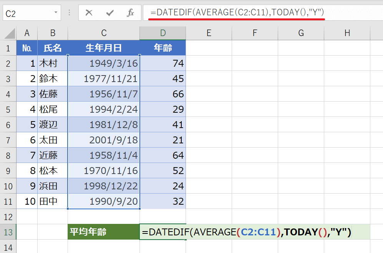Select row 1 header

tap(8, 48)
